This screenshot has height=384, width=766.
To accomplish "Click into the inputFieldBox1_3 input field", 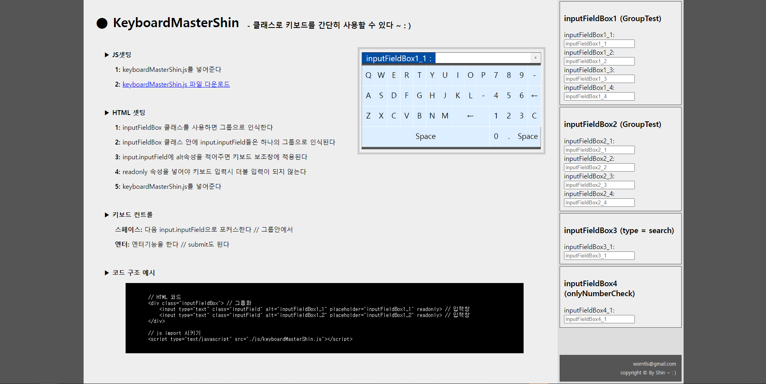I will click(599, 79).
